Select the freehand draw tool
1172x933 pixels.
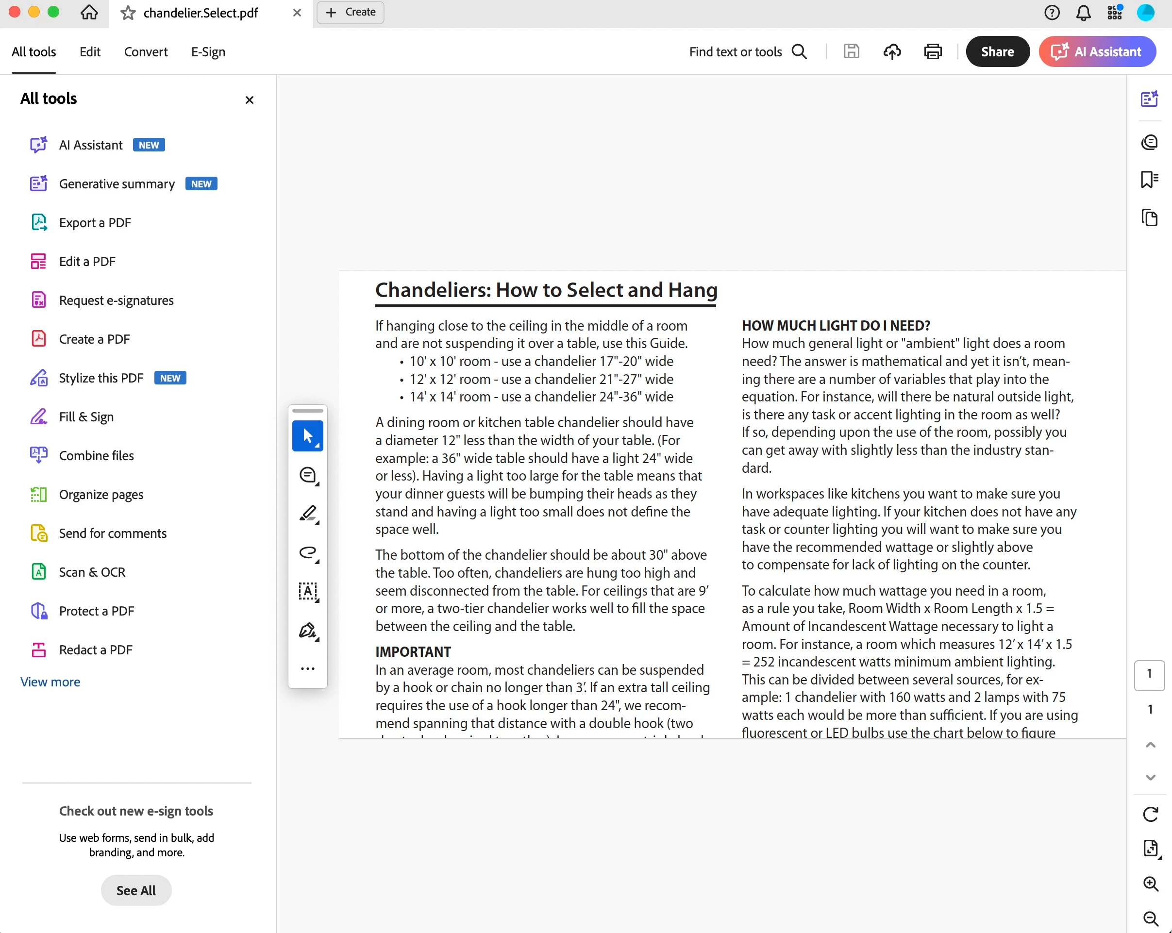point(308,552)
